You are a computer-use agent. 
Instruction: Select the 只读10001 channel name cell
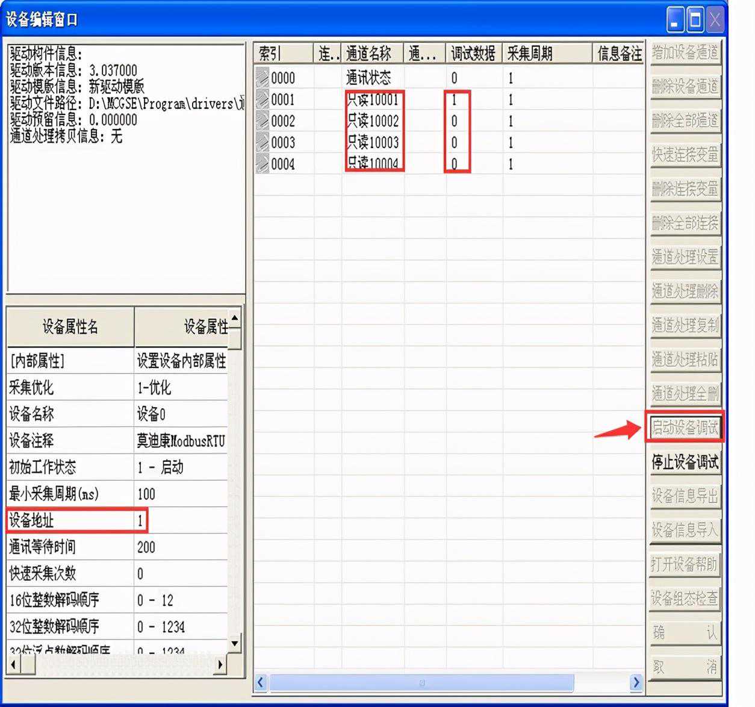(373, 100)
